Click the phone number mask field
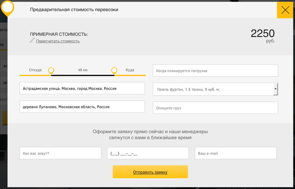 pos(148,153)
